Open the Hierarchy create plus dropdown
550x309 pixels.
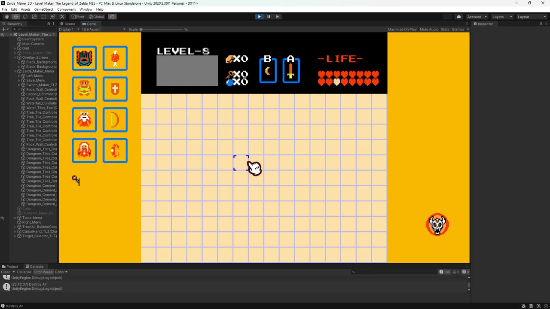pyautogui.click(x=5, y=29)
